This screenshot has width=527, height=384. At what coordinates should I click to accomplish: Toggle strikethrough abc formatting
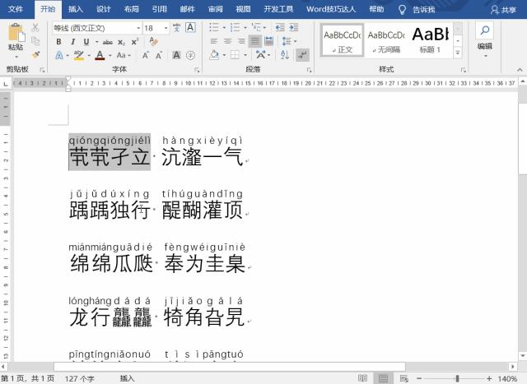[108, 42]
